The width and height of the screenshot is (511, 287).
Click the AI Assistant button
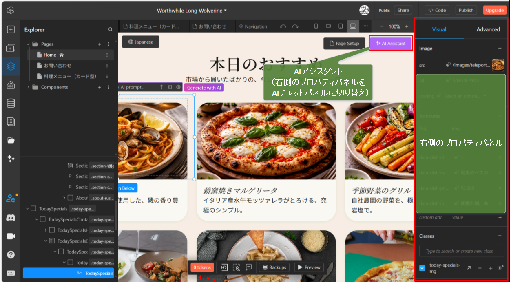[391, 43]
